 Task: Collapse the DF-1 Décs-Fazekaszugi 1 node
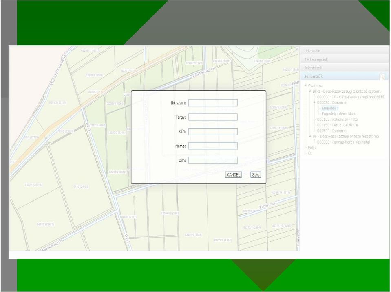coord(310,91)
